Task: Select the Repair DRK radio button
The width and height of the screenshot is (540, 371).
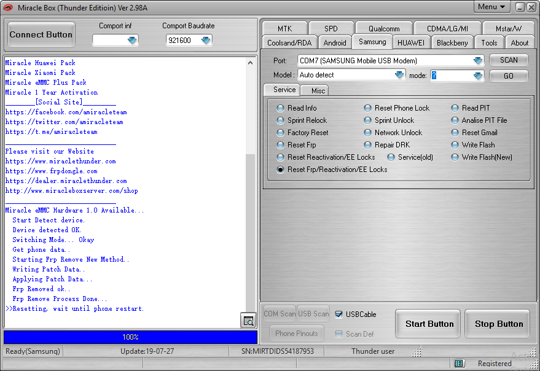Action: click(368, 145)
